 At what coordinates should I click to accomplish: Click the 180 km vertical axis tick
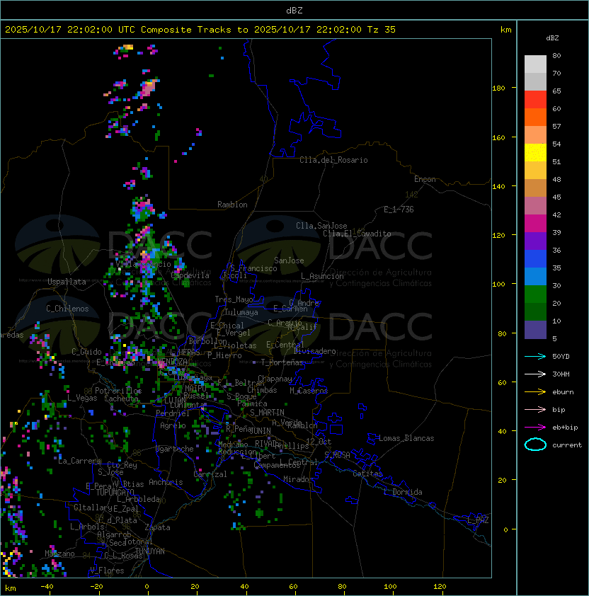coord(498,88)
